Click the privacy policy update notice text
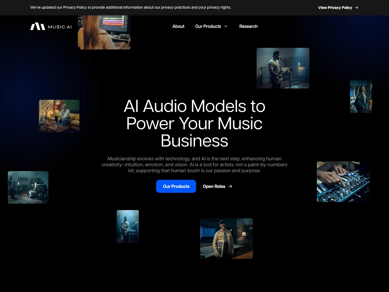This screenshot has height=292, width=389. tap(131, 8)
